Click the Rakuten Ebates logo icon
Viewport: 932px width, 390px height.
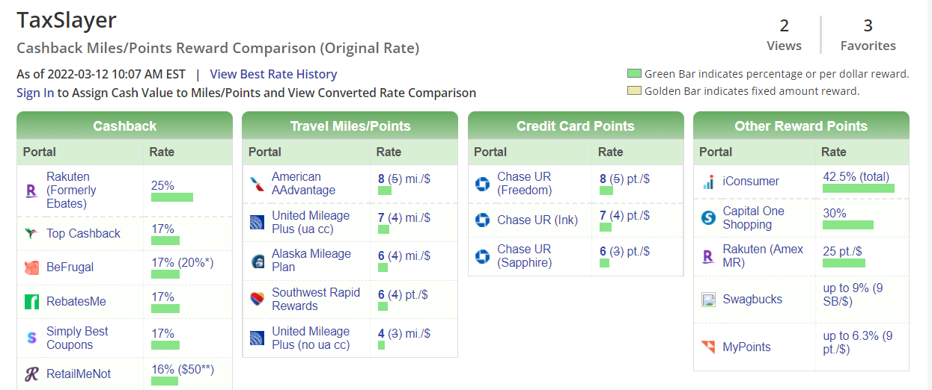tap(31, 191)
